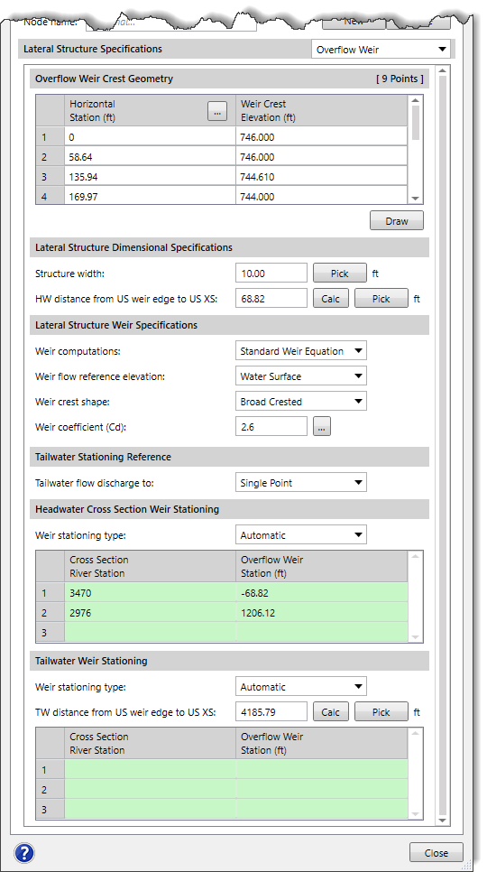Select horizontal station cell 169.97
Screen dimensions: 487x872
click(150, 196)
